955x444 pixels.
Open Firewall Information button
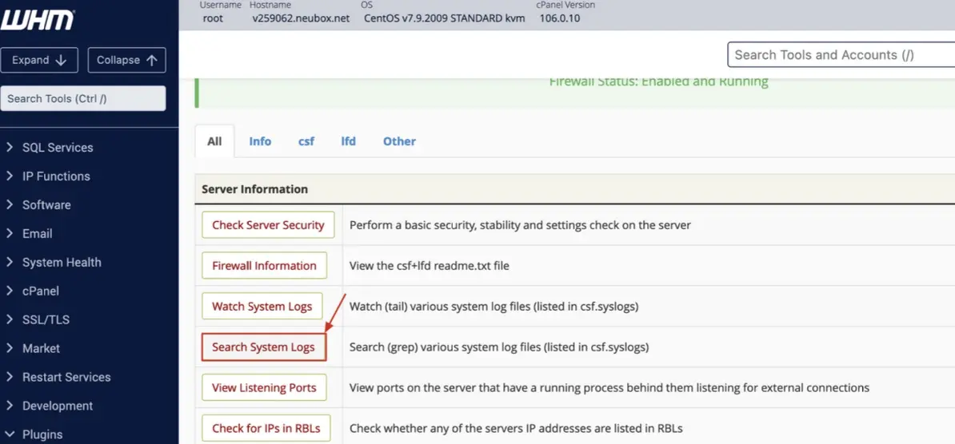(x=264, y=266)
